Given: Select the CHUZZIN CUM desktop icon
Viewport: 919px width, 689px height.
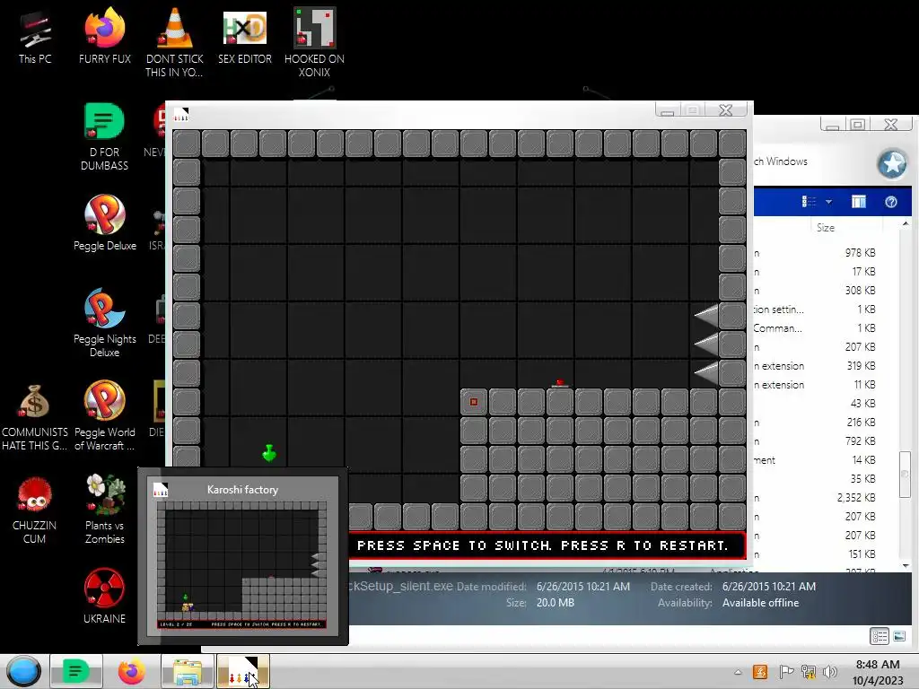Looking at the screenshot, I should 35,510.
